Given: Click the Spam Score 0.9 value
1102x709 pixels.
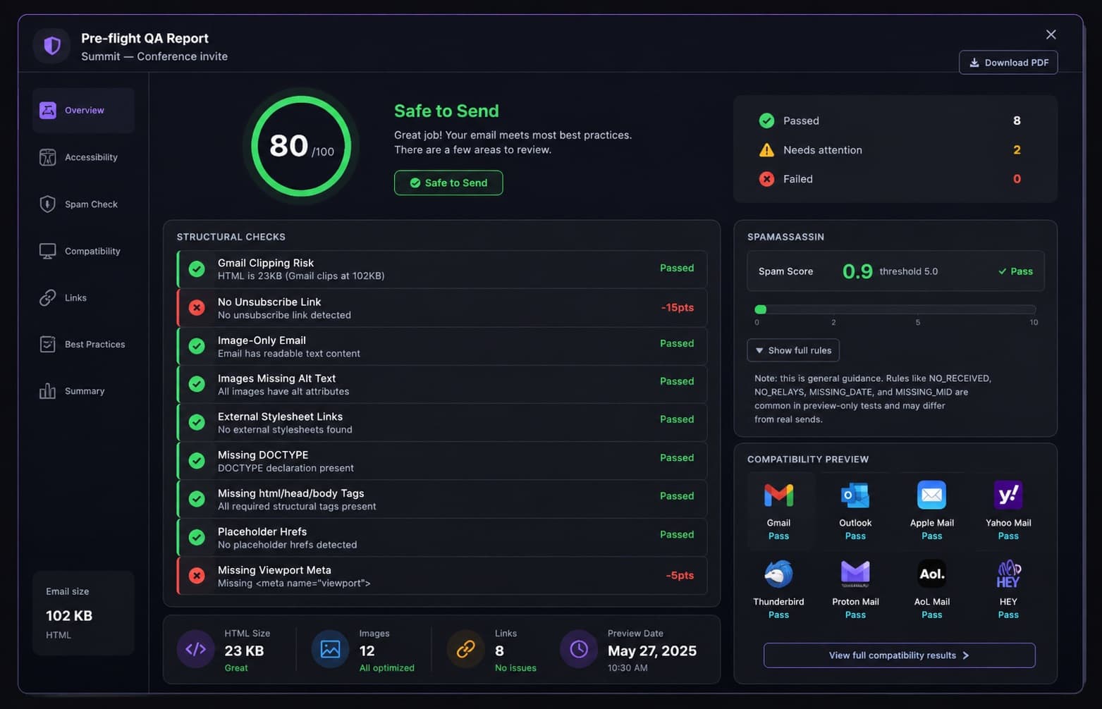Looking at the screenshot, I should [x=857, y=271].
